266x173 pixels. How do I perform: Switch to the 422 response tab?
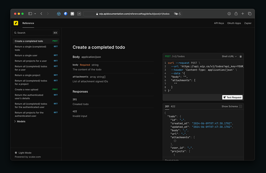pyautogui.click(x=173, y=106)
